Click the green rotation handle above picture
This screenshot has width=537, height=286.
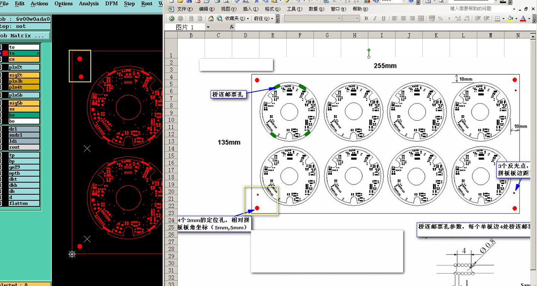click(x=369, y=50)
